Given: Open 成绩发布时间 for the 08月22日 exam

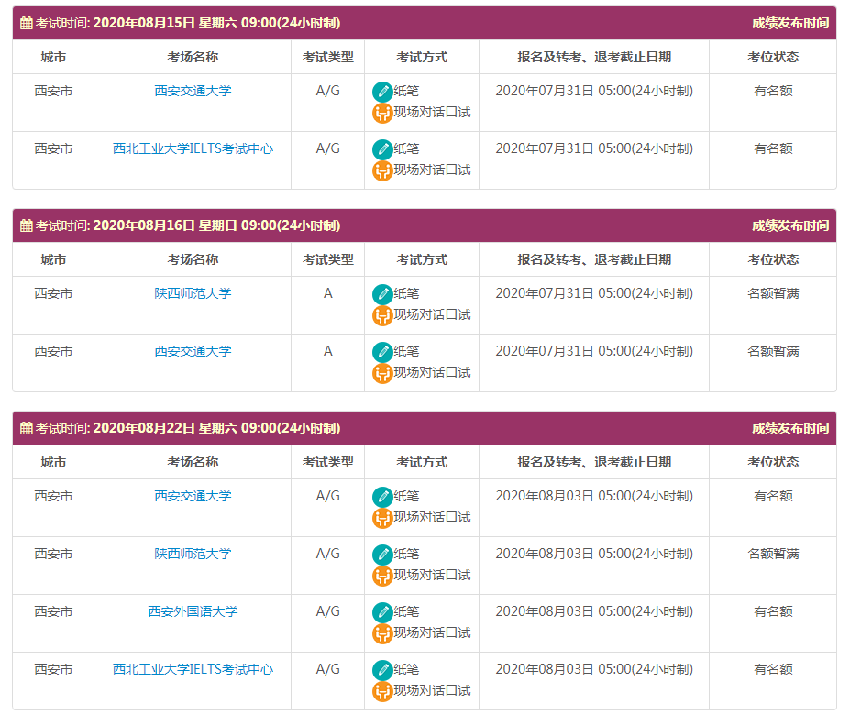Looking at the screenshot, I should tap(789, 428).
